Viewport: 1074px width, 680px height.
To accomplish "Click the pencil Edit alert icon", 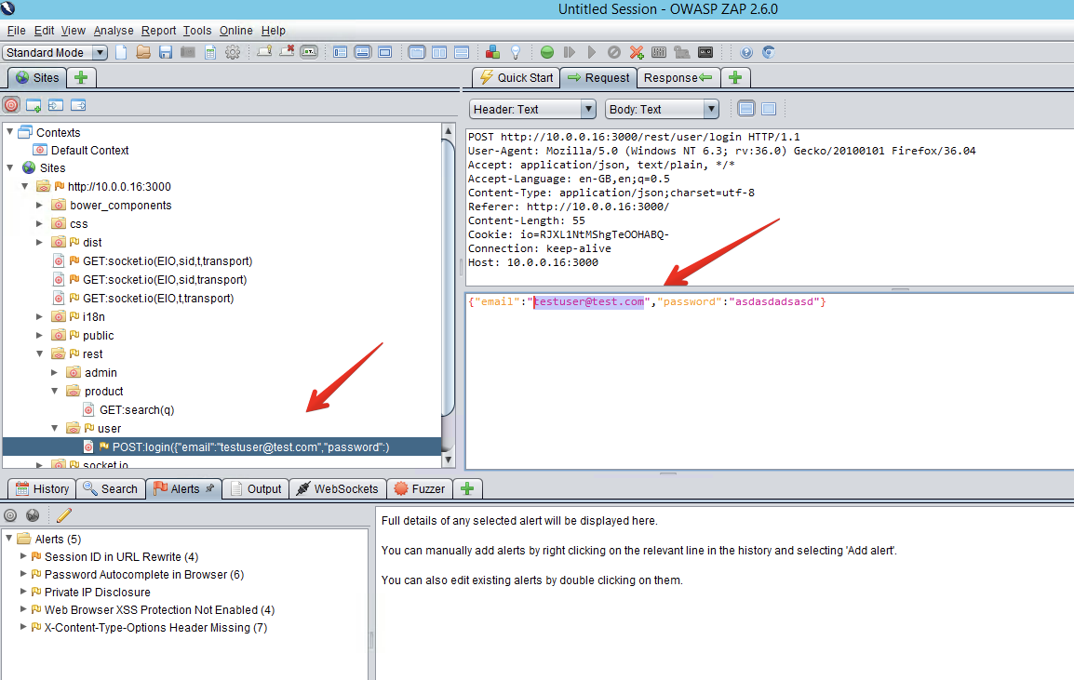I will 63,515.
